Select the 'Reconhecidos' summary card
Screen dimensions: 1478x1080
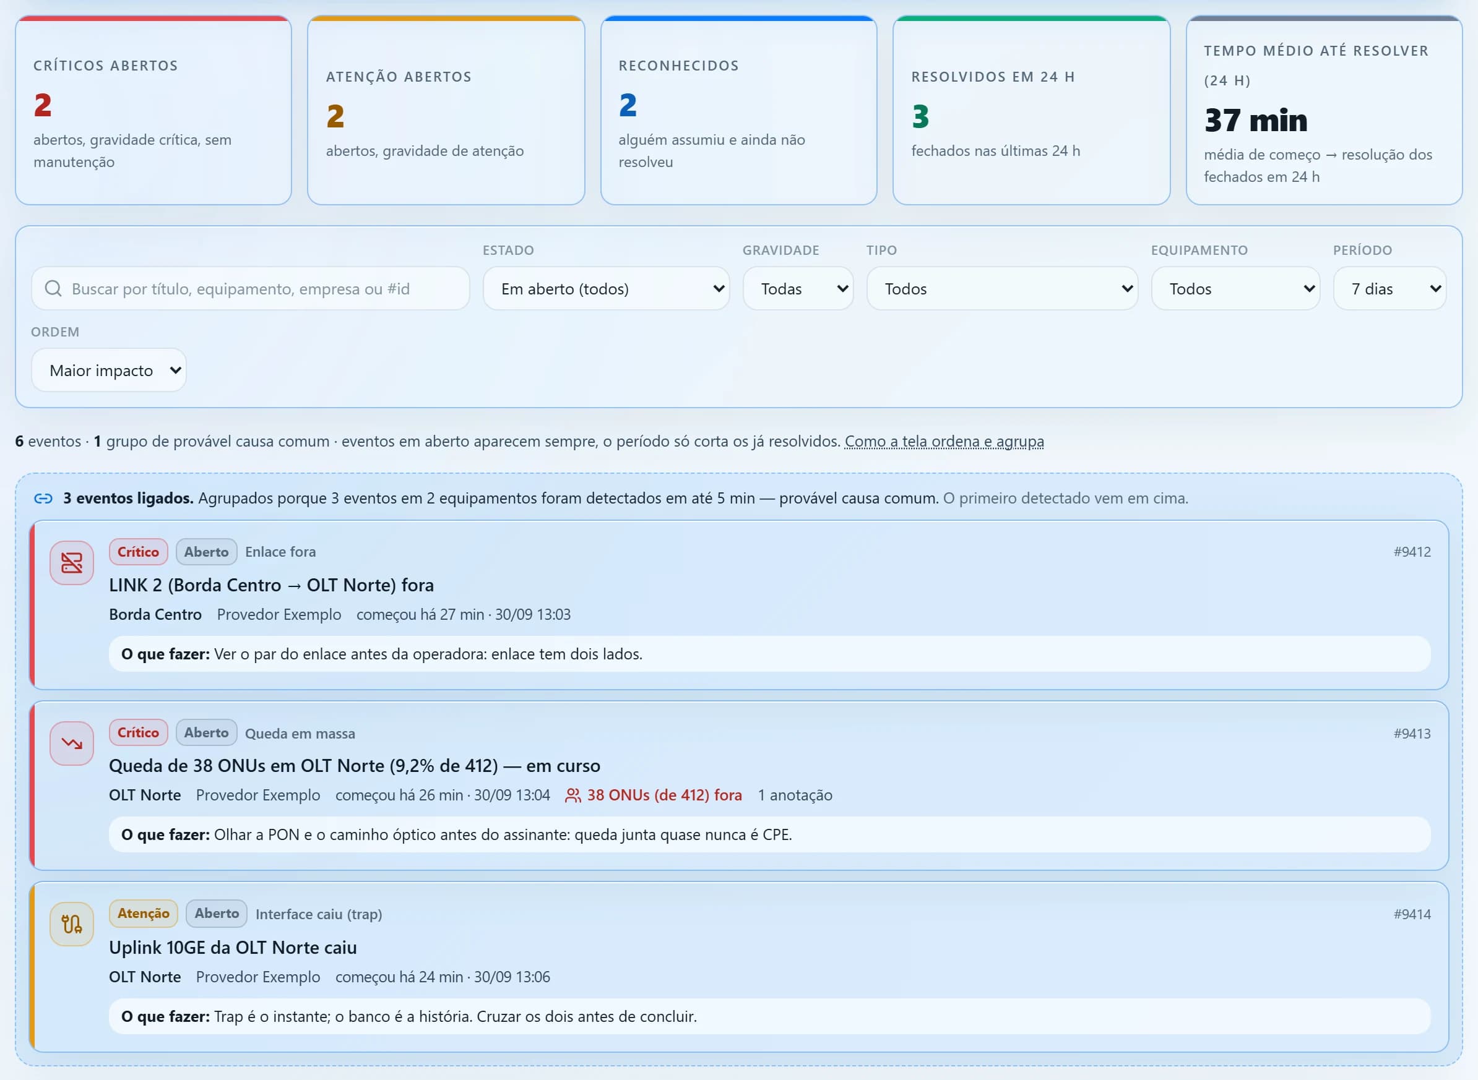tap(738, 111)
